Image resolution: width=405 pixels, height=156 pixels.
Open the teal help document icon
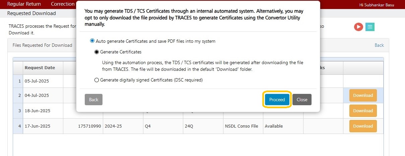pyautogui.click(x=370, y=27)
